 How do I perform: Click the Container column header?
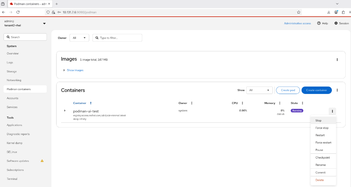click(x=80, y=103)
